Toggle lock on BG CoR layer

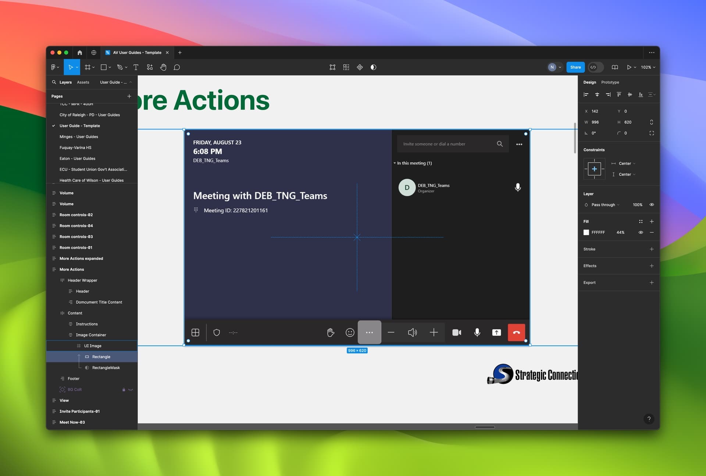(124, 390)
